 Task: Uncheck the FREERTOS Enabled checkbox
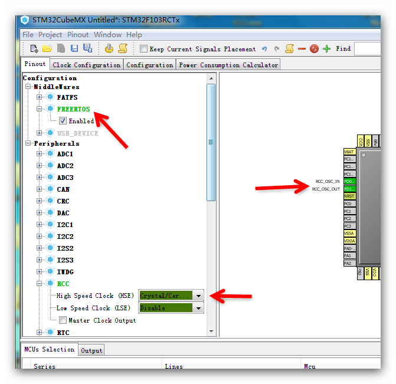tap(63, 121)
